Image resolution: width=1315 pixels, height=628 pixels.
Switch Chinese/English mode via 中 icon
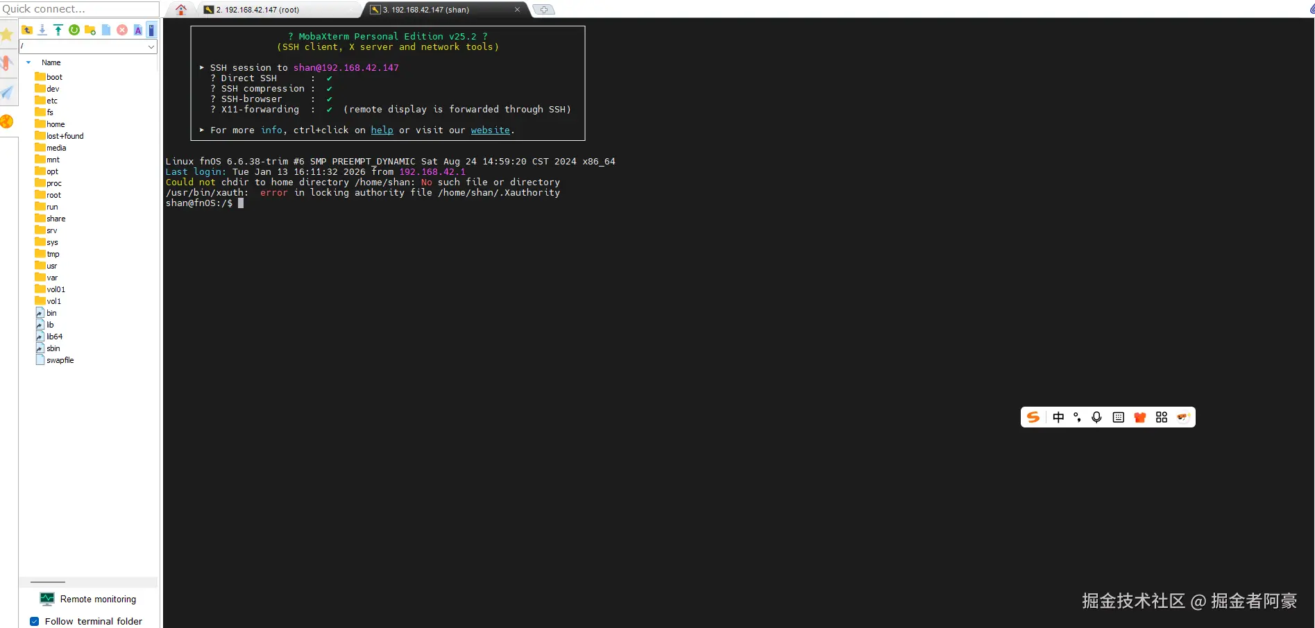point(1058,417)
